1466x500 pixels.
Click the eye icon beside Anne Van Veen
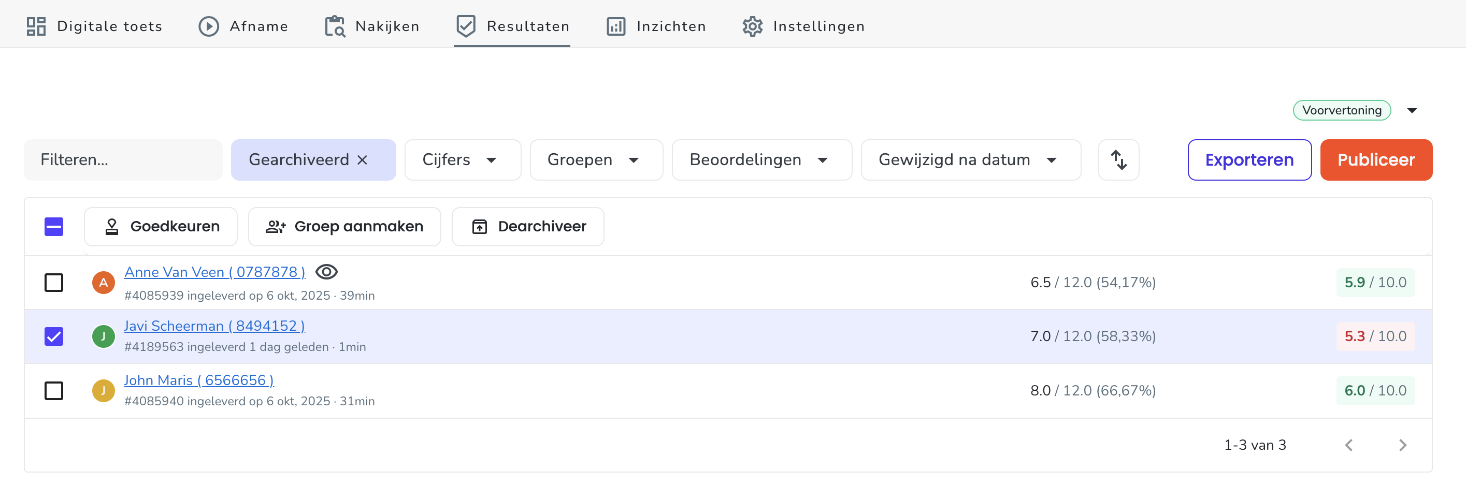tap(327, 272)
